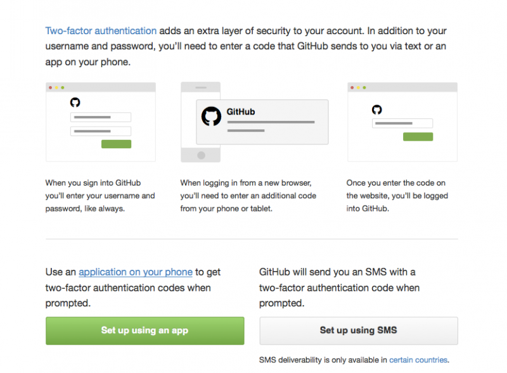The image size is (507, 373).
Task: Click the code field in the right illustration
Action: (x=402, y=123)
